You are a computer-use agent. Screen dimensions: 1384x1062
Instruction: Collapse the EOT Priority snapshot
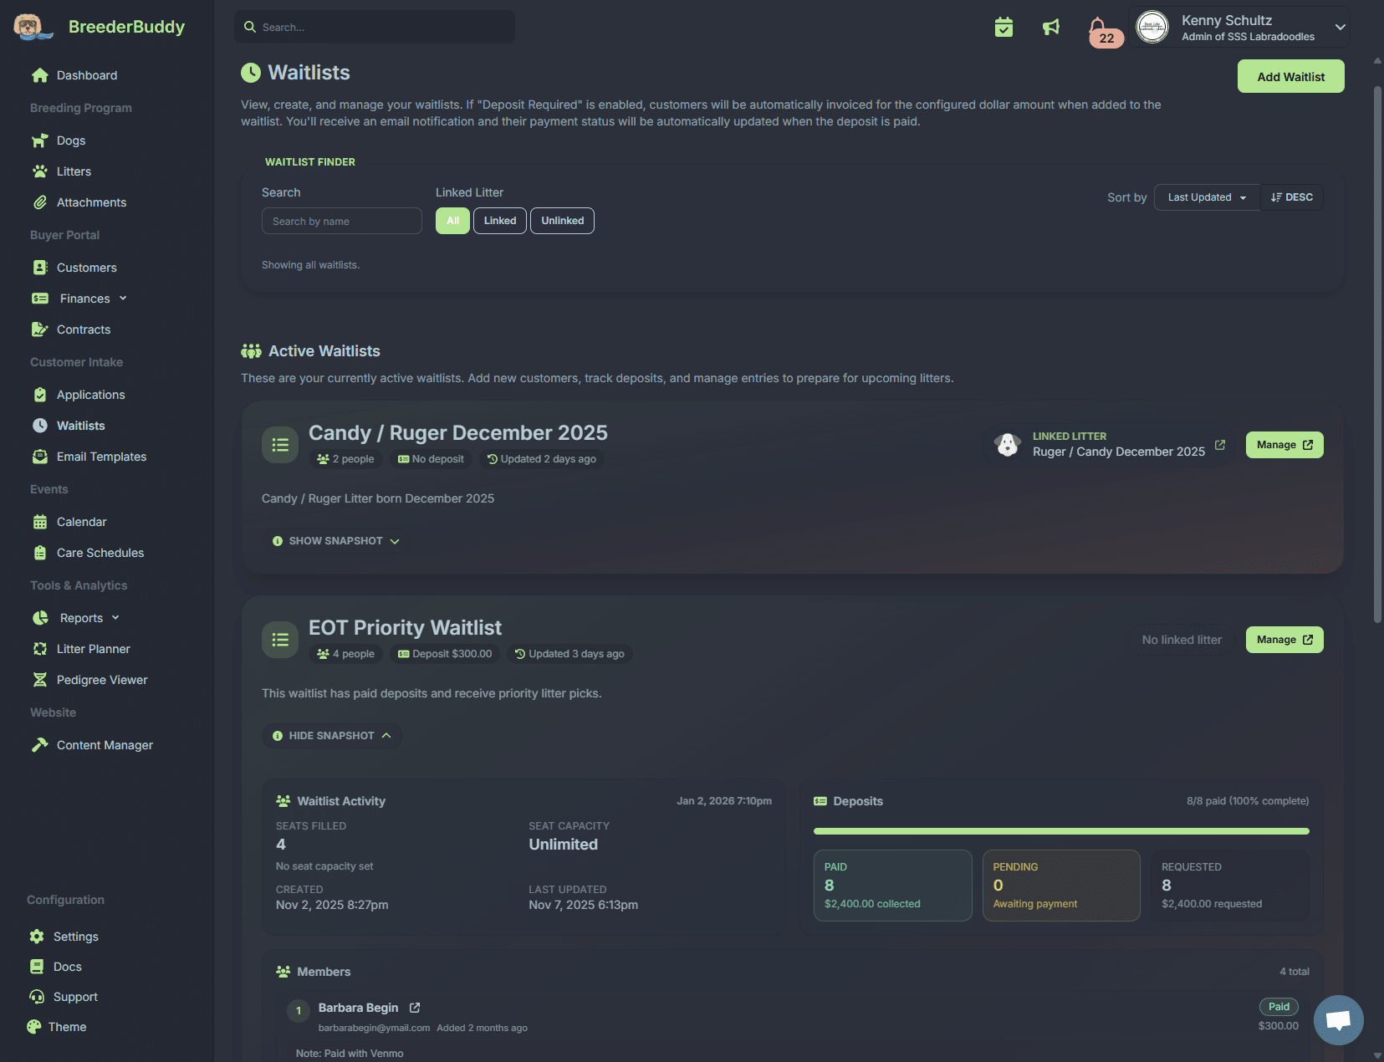click(332, 736)
